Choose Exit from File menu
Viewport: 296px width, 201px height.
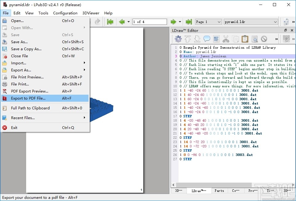45,127
